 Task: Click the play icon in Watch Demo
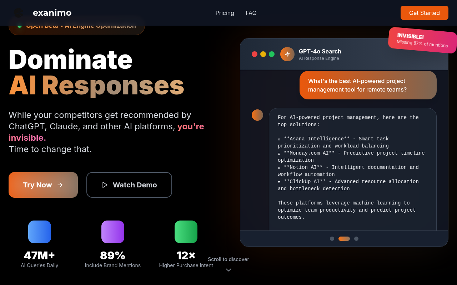(105, 185)
